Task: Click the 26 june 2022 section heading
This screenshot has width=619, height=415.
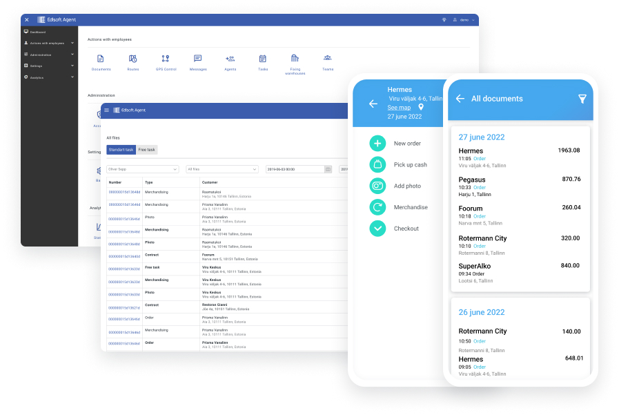Action: coord(481,312)
